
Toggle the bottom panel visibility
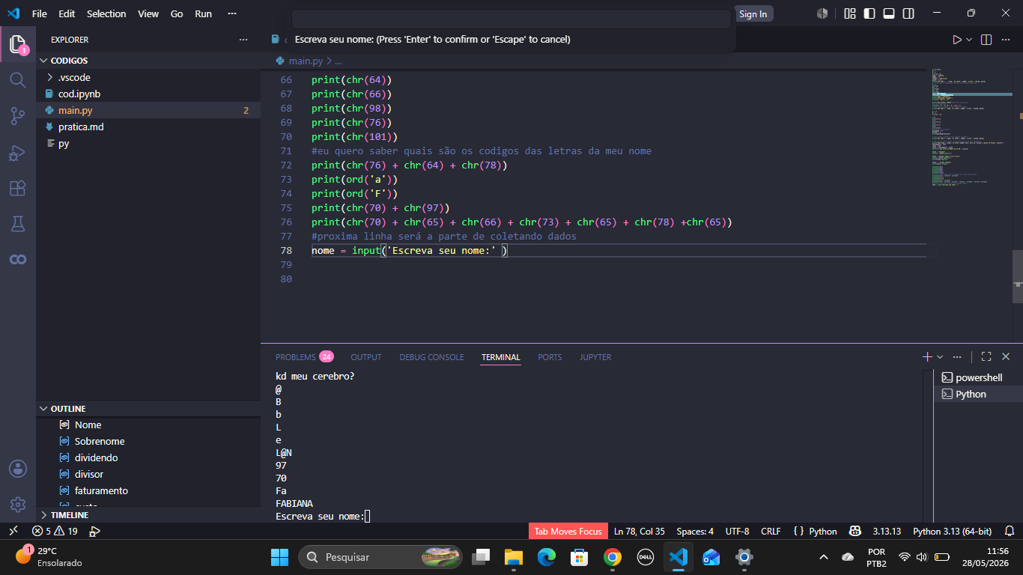[x=889, y=13]
